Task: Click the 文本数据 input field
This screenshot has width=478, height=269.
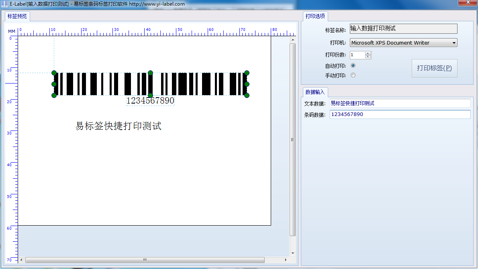Action: pyautogui.click(x=400, y=103)
